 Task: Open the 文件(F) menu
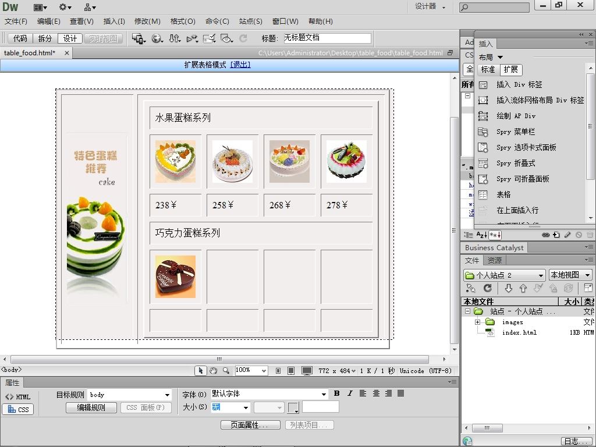(x=16, y=22)
